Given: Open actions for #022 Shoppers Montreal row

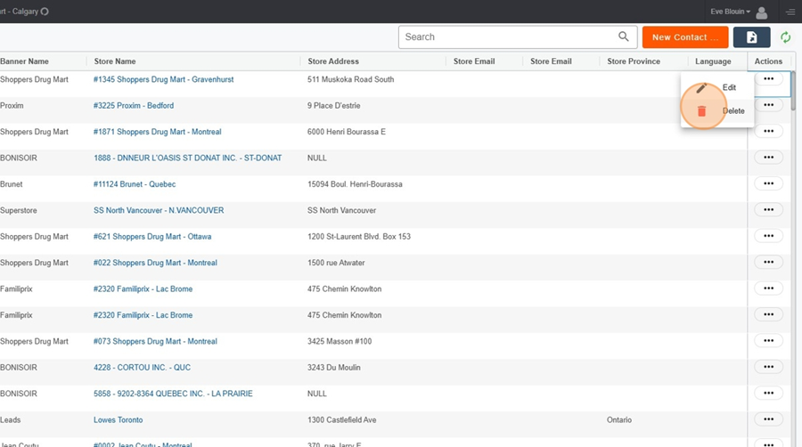Looking at the screenshot, I should pyautogui.click(x=768, y=262).
